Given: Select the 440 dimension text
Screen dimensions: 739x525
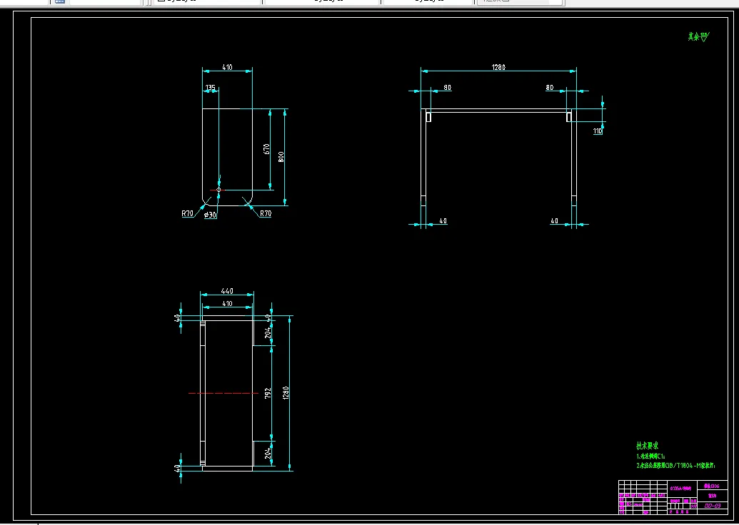Looking at the screenshot, I should pyautogui.click(x=227, y=291).
